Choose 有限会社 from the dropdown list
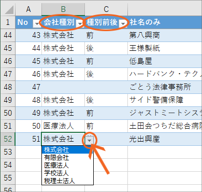The width and height of the screenshot is (202, 192). 67,158
